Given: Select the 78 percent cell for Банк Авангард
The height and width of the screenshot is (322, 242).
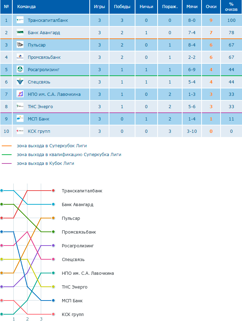Looking at the screenshot, I should tap(231, 33).
